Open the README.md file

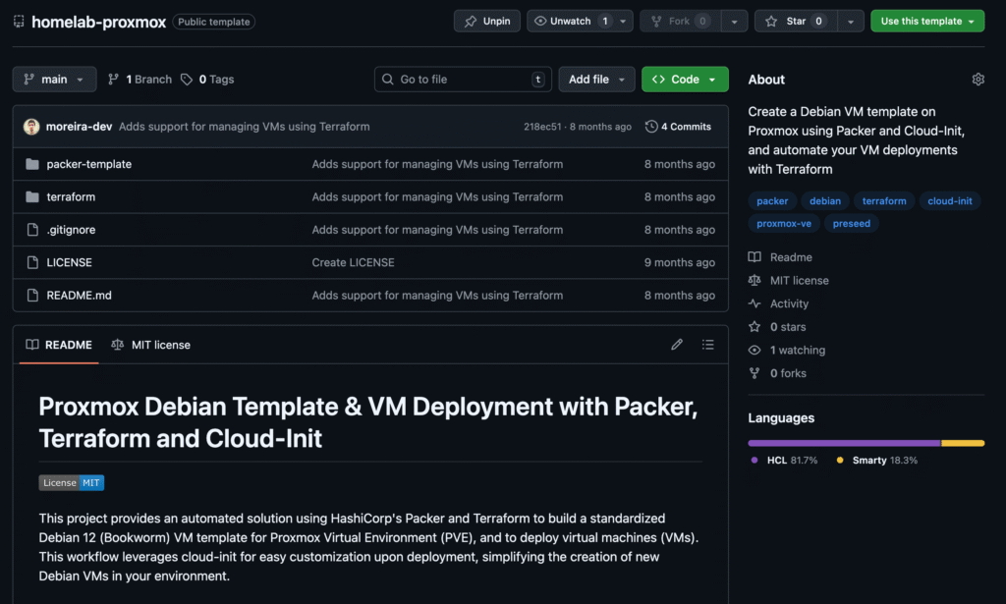(x=79, y=295)
